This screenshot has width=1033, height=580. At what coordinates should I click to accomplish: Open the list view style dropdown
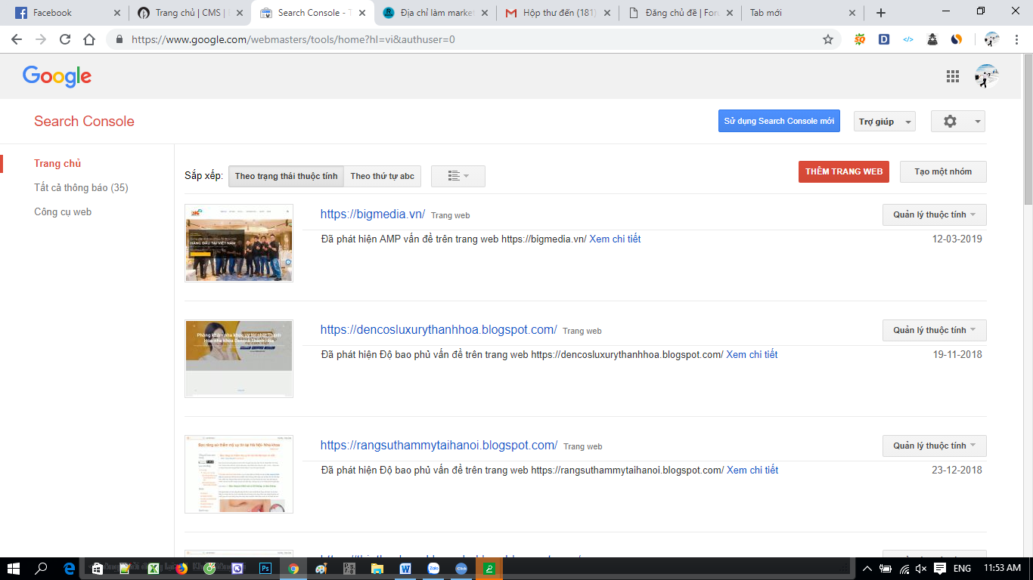tap(458, 176)
